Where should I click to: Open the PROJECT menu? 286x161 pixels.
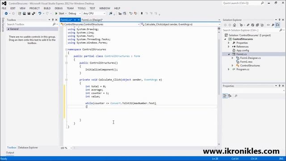pyautogui.click(x=34, y=8)
